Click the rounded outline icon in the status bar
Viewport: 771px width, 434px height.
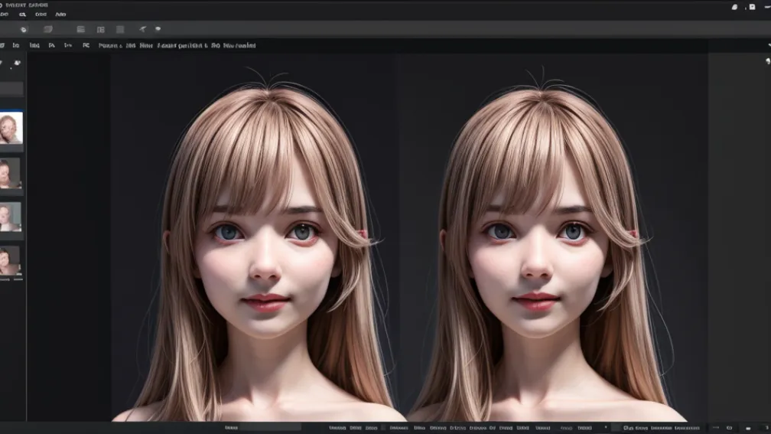tap(729, 428)
